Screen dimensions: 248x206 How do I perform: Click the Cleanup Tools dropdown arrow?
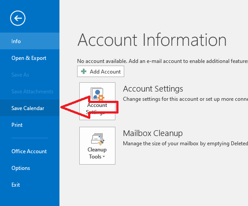(104, 157)
